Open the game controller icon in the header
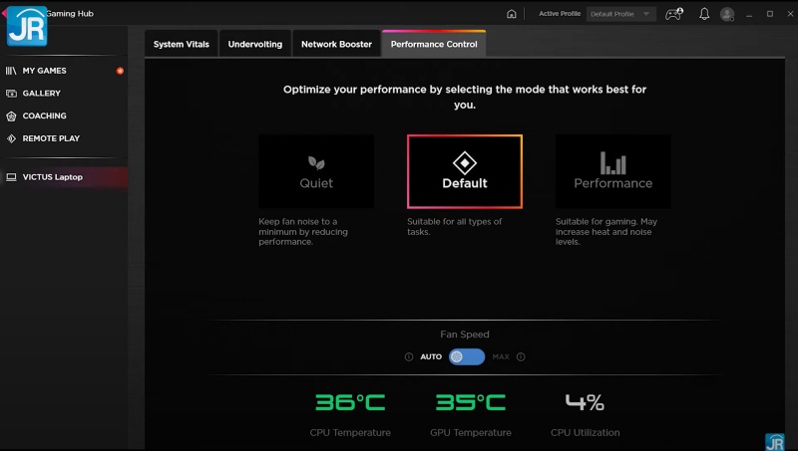 click(x=674, y=14)
